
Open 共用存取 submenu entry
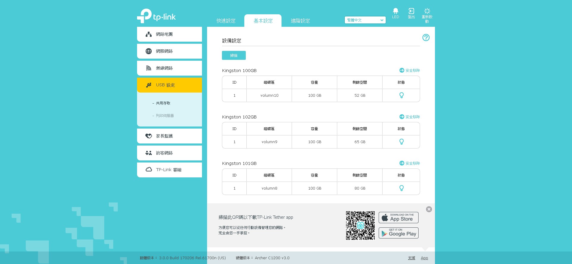163,103
